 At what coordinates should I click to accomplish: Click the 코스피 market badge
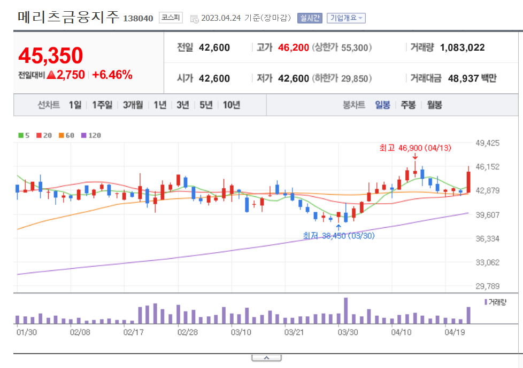click(x=171, y=17)
